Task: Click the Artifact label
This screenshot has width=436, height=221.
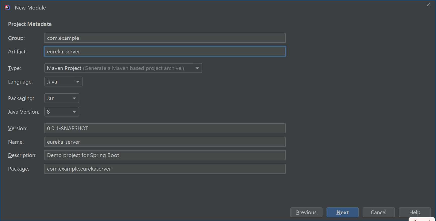Action: point(17,52)
